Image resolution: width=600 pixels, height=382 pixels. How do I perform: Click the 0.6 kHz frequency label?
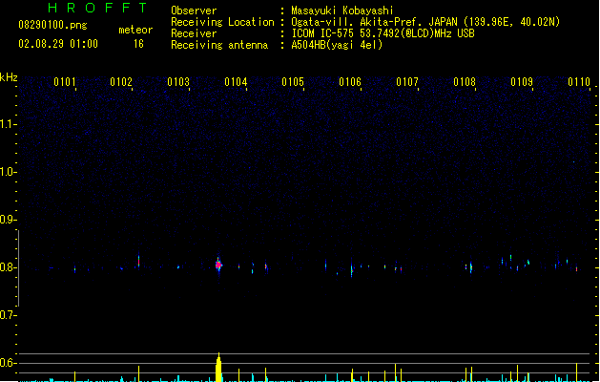click(x=8, y=363)
